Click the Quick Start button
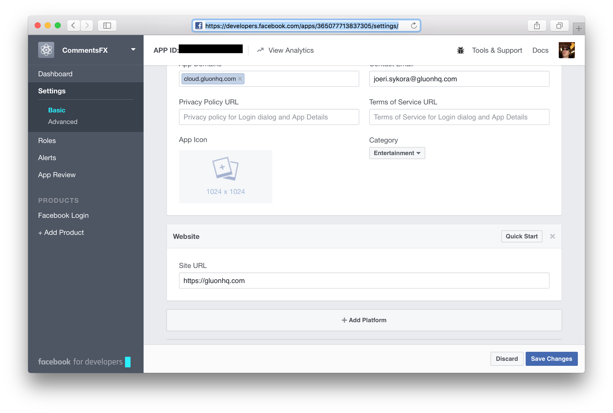 522,236
